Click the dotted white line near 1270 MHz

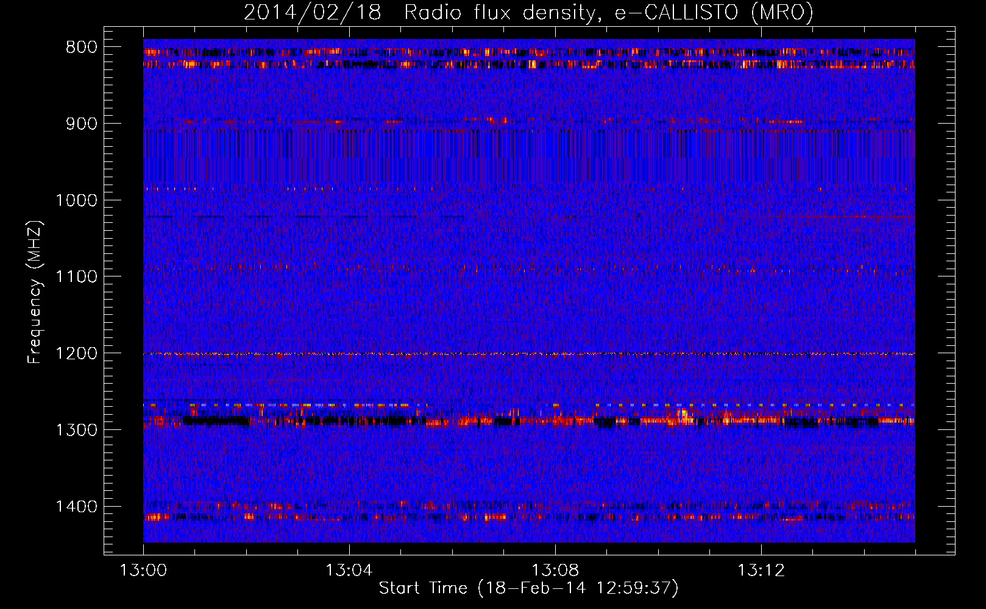click(x=529, y=404)
